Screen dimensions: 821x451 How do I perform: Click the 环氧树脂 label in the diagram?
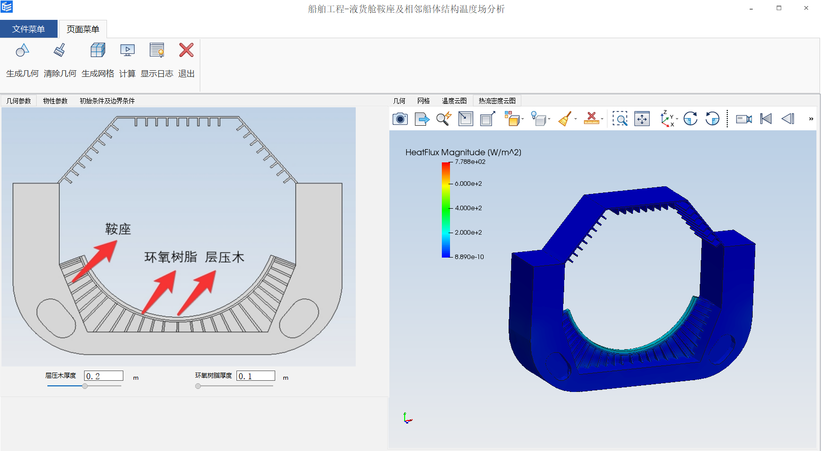coord(171,257)
